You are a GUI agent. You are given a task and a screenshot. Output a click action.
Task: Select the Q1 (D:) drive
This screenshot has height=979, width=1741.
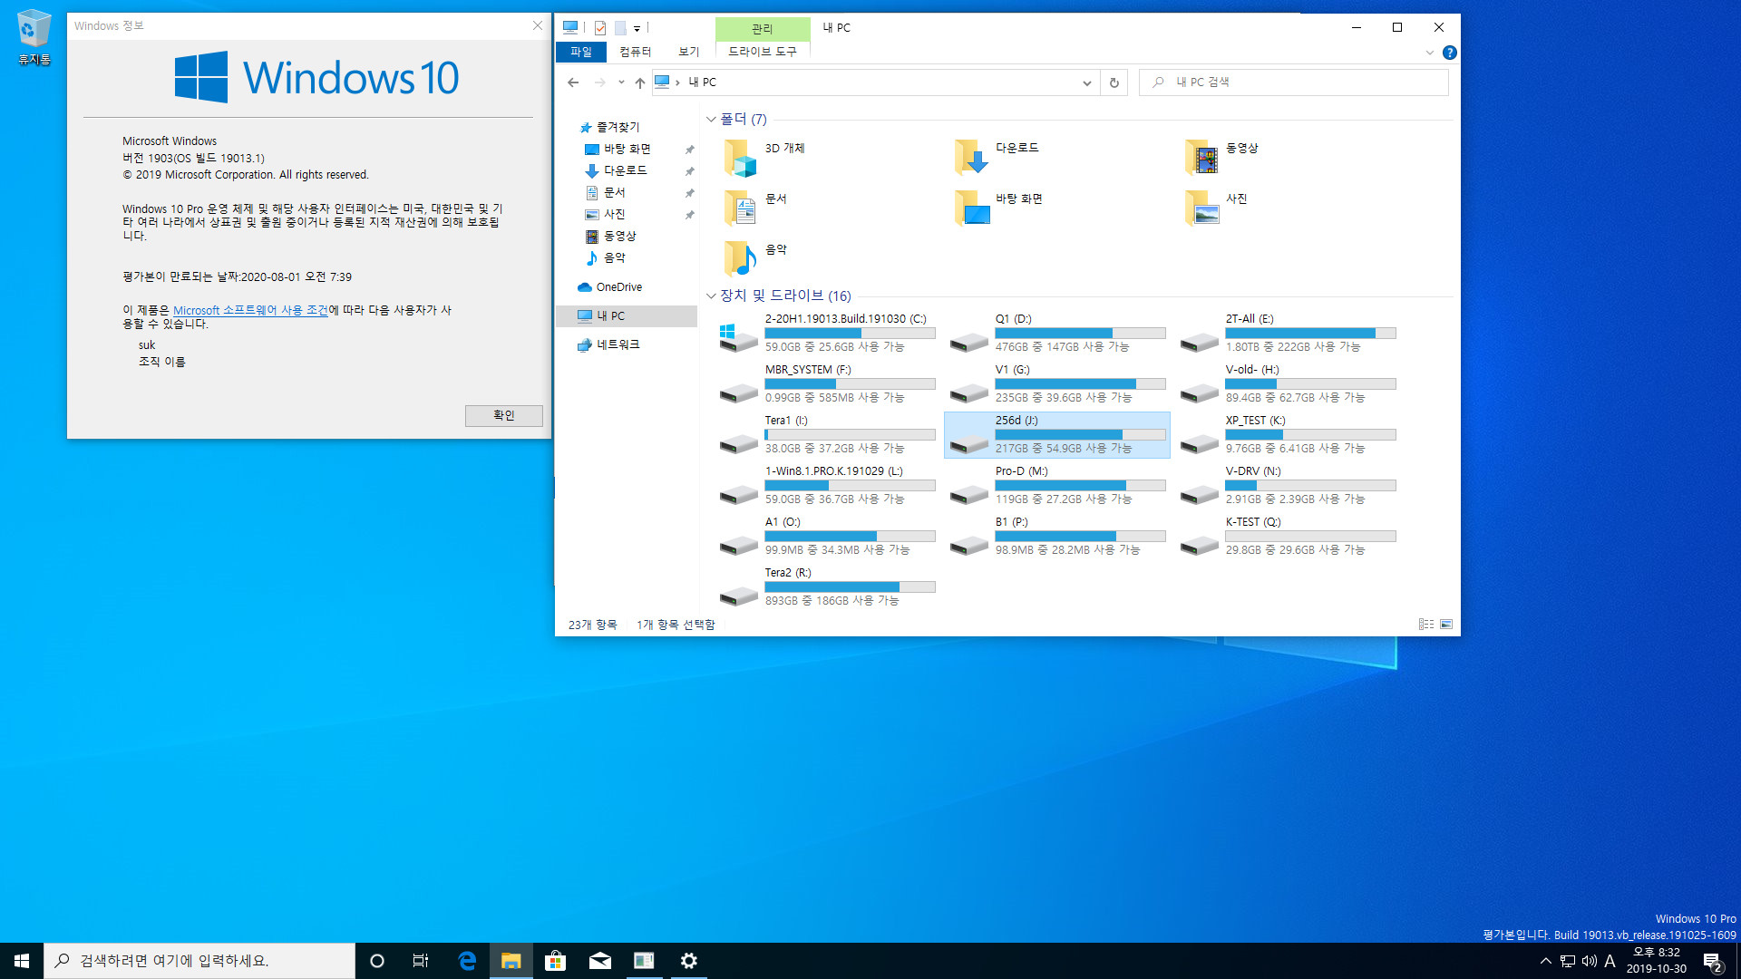[1057, 333]
